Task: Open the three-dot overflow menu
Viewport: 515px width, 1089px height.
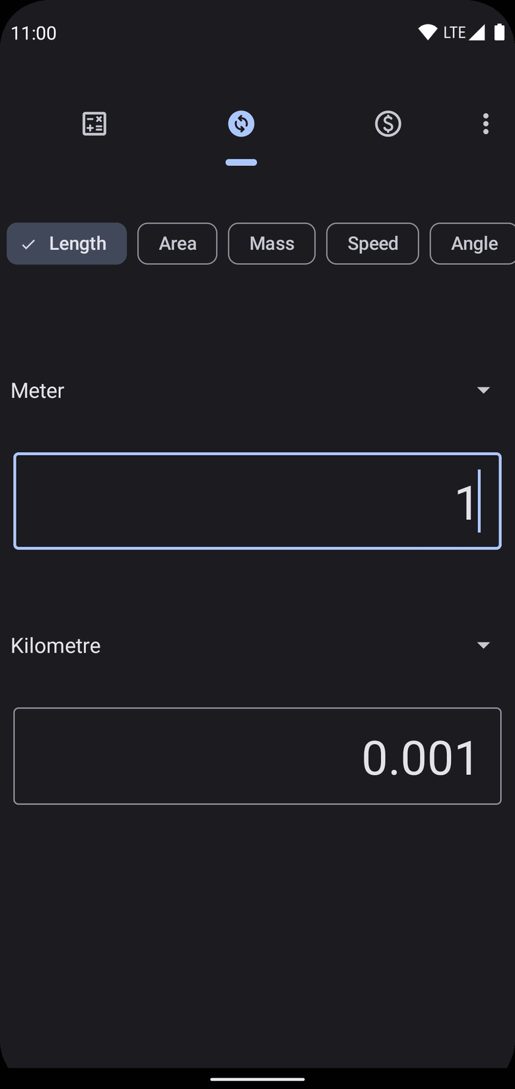Action: [485, 124]
